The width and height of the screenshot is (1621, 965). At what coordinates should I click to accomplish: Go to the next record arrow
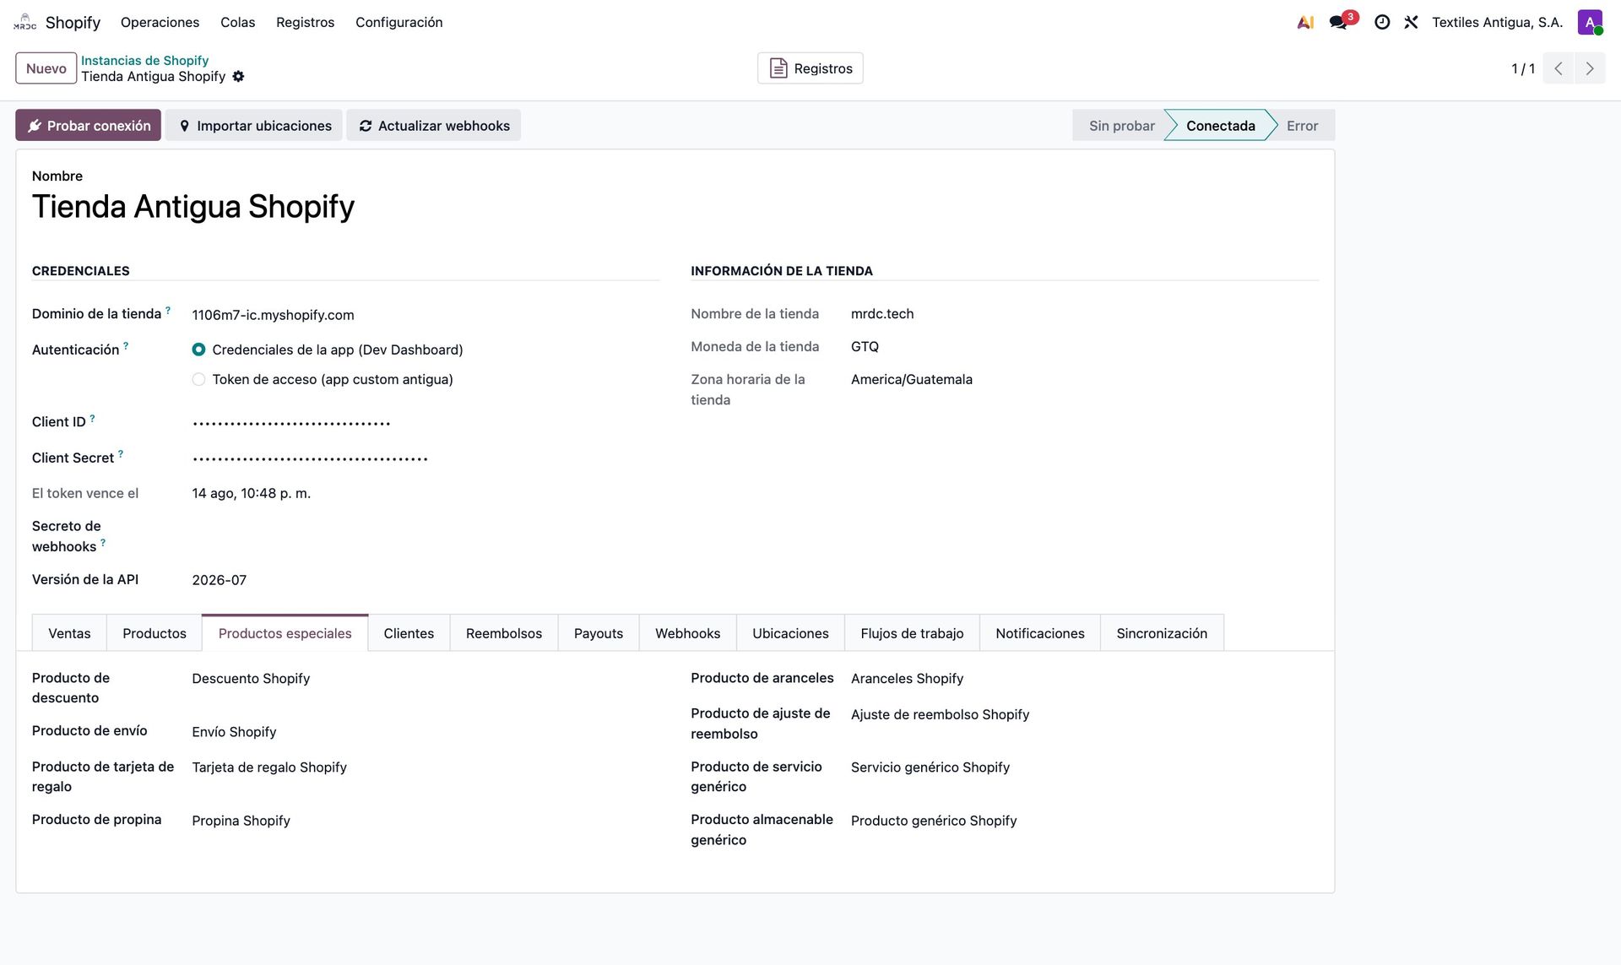click(x=1590, y=68)
